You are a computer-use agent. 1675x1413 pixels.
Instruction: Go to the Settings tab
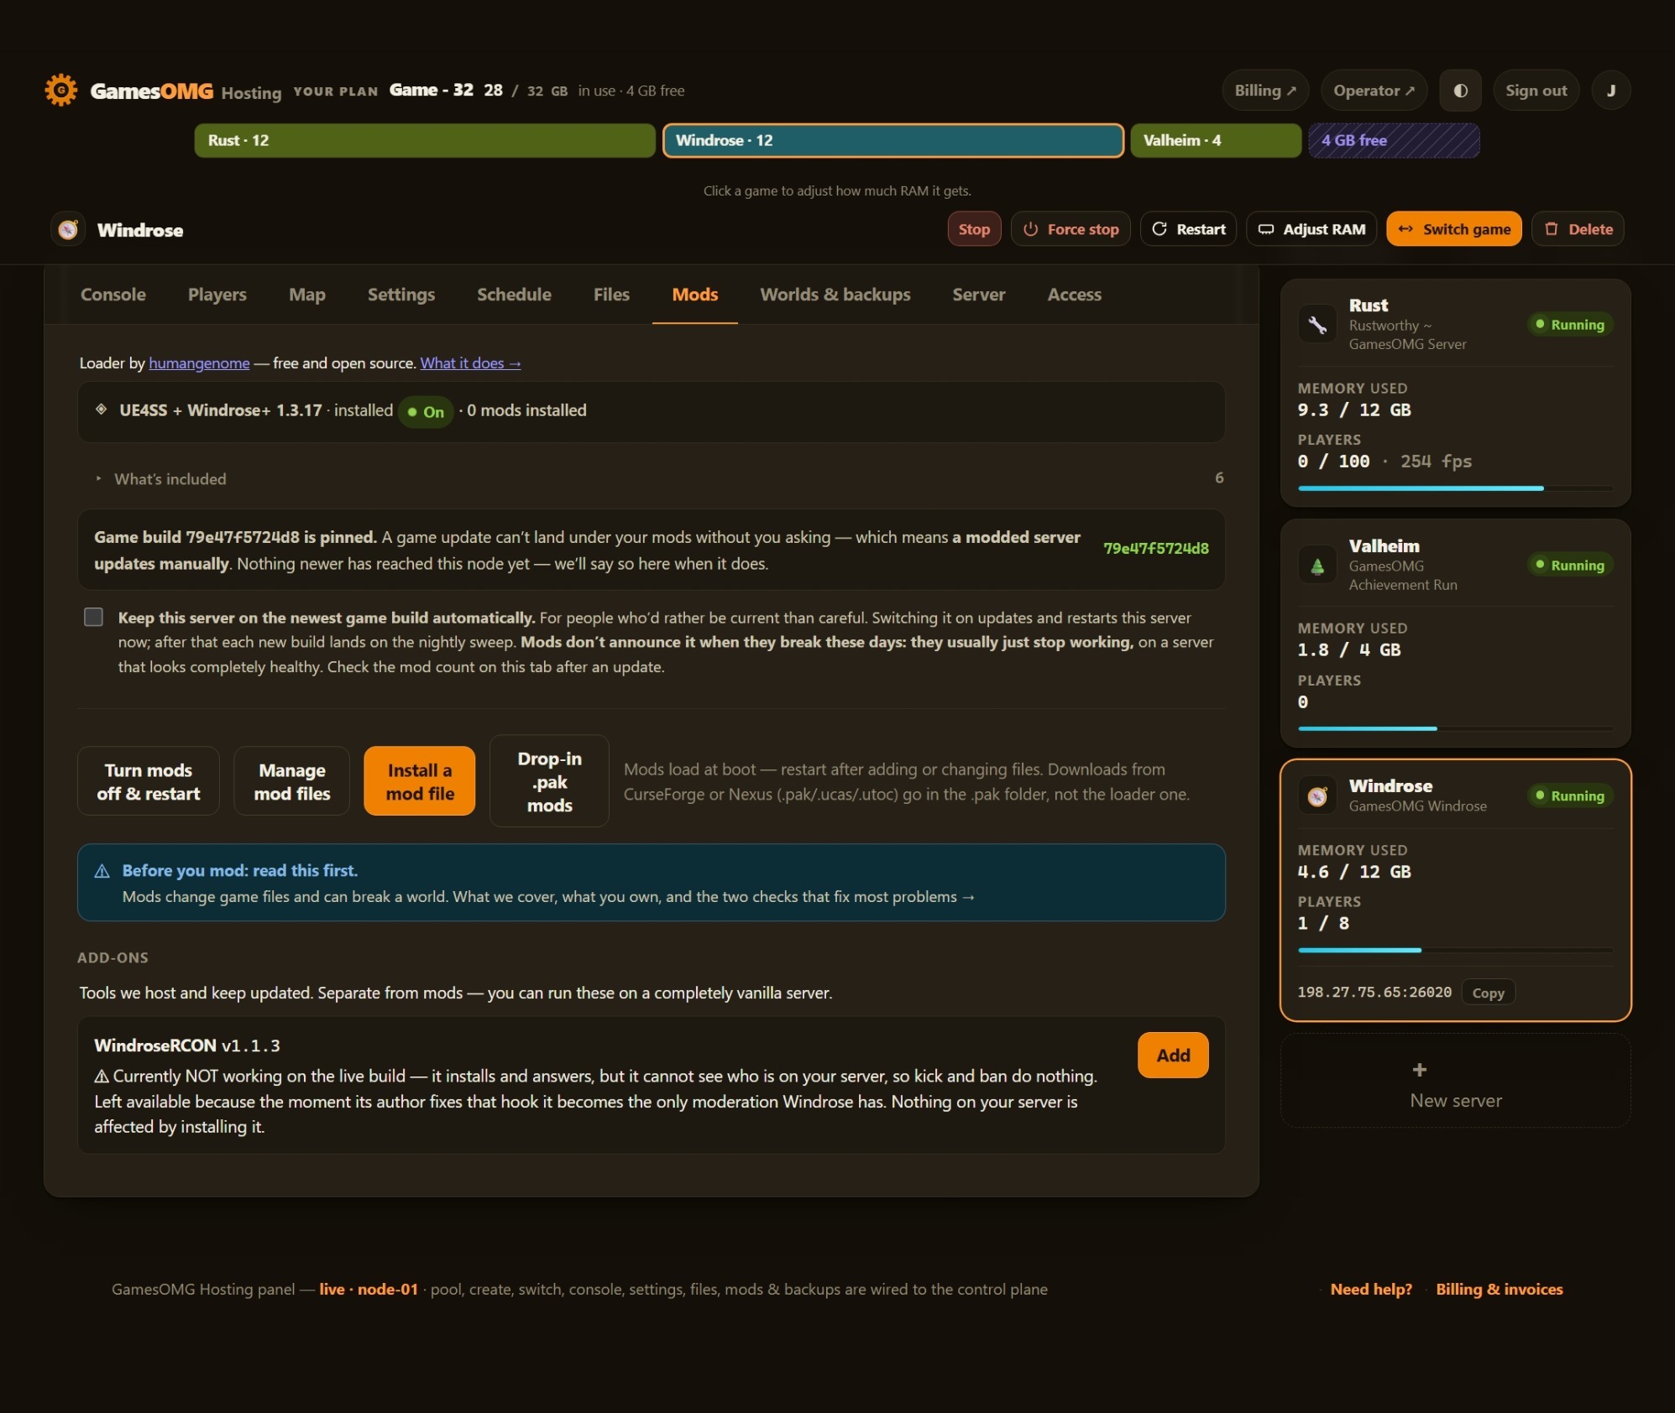[401, 295]
